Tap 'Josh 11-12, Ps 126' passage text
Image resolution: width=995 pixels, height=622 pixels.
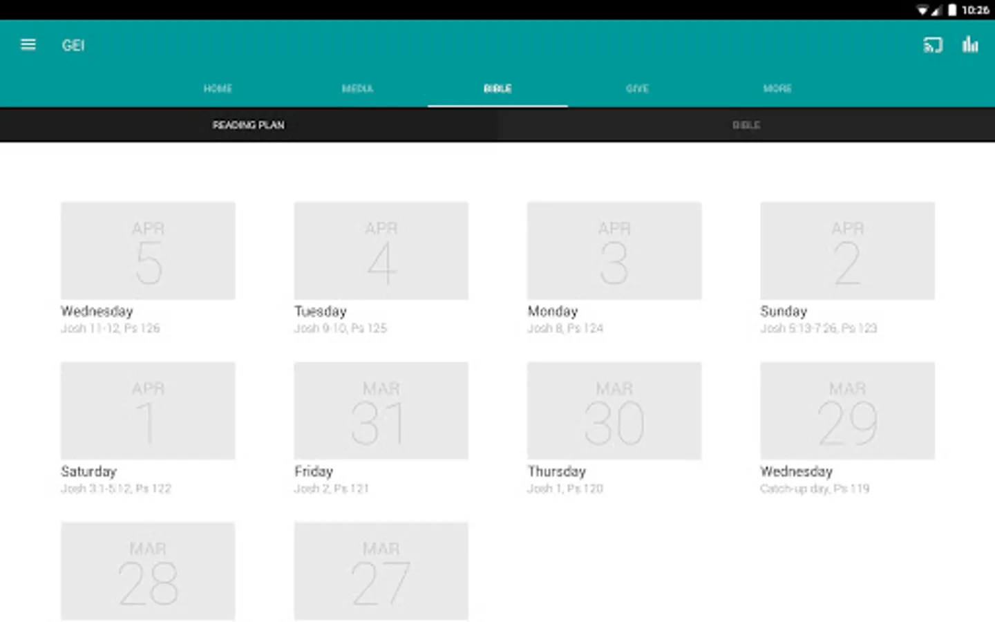[111, 328]
